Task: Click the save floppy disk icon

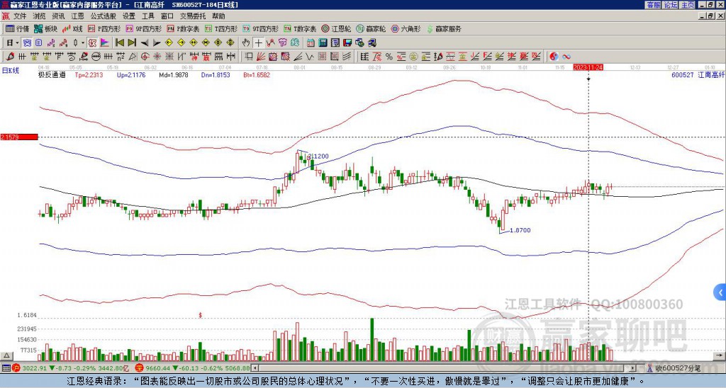Action: coord(347,43)
